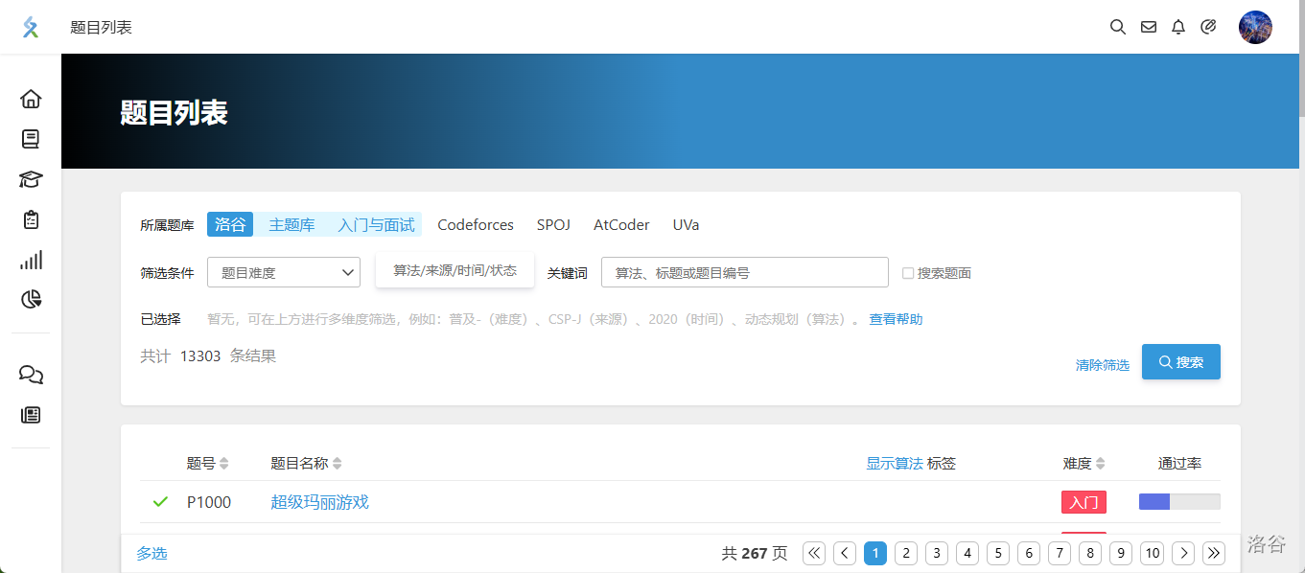Switch to the Codeforces problem set tab
The height and width of the screenshot is (573, 1305).
tap(476, 225)
